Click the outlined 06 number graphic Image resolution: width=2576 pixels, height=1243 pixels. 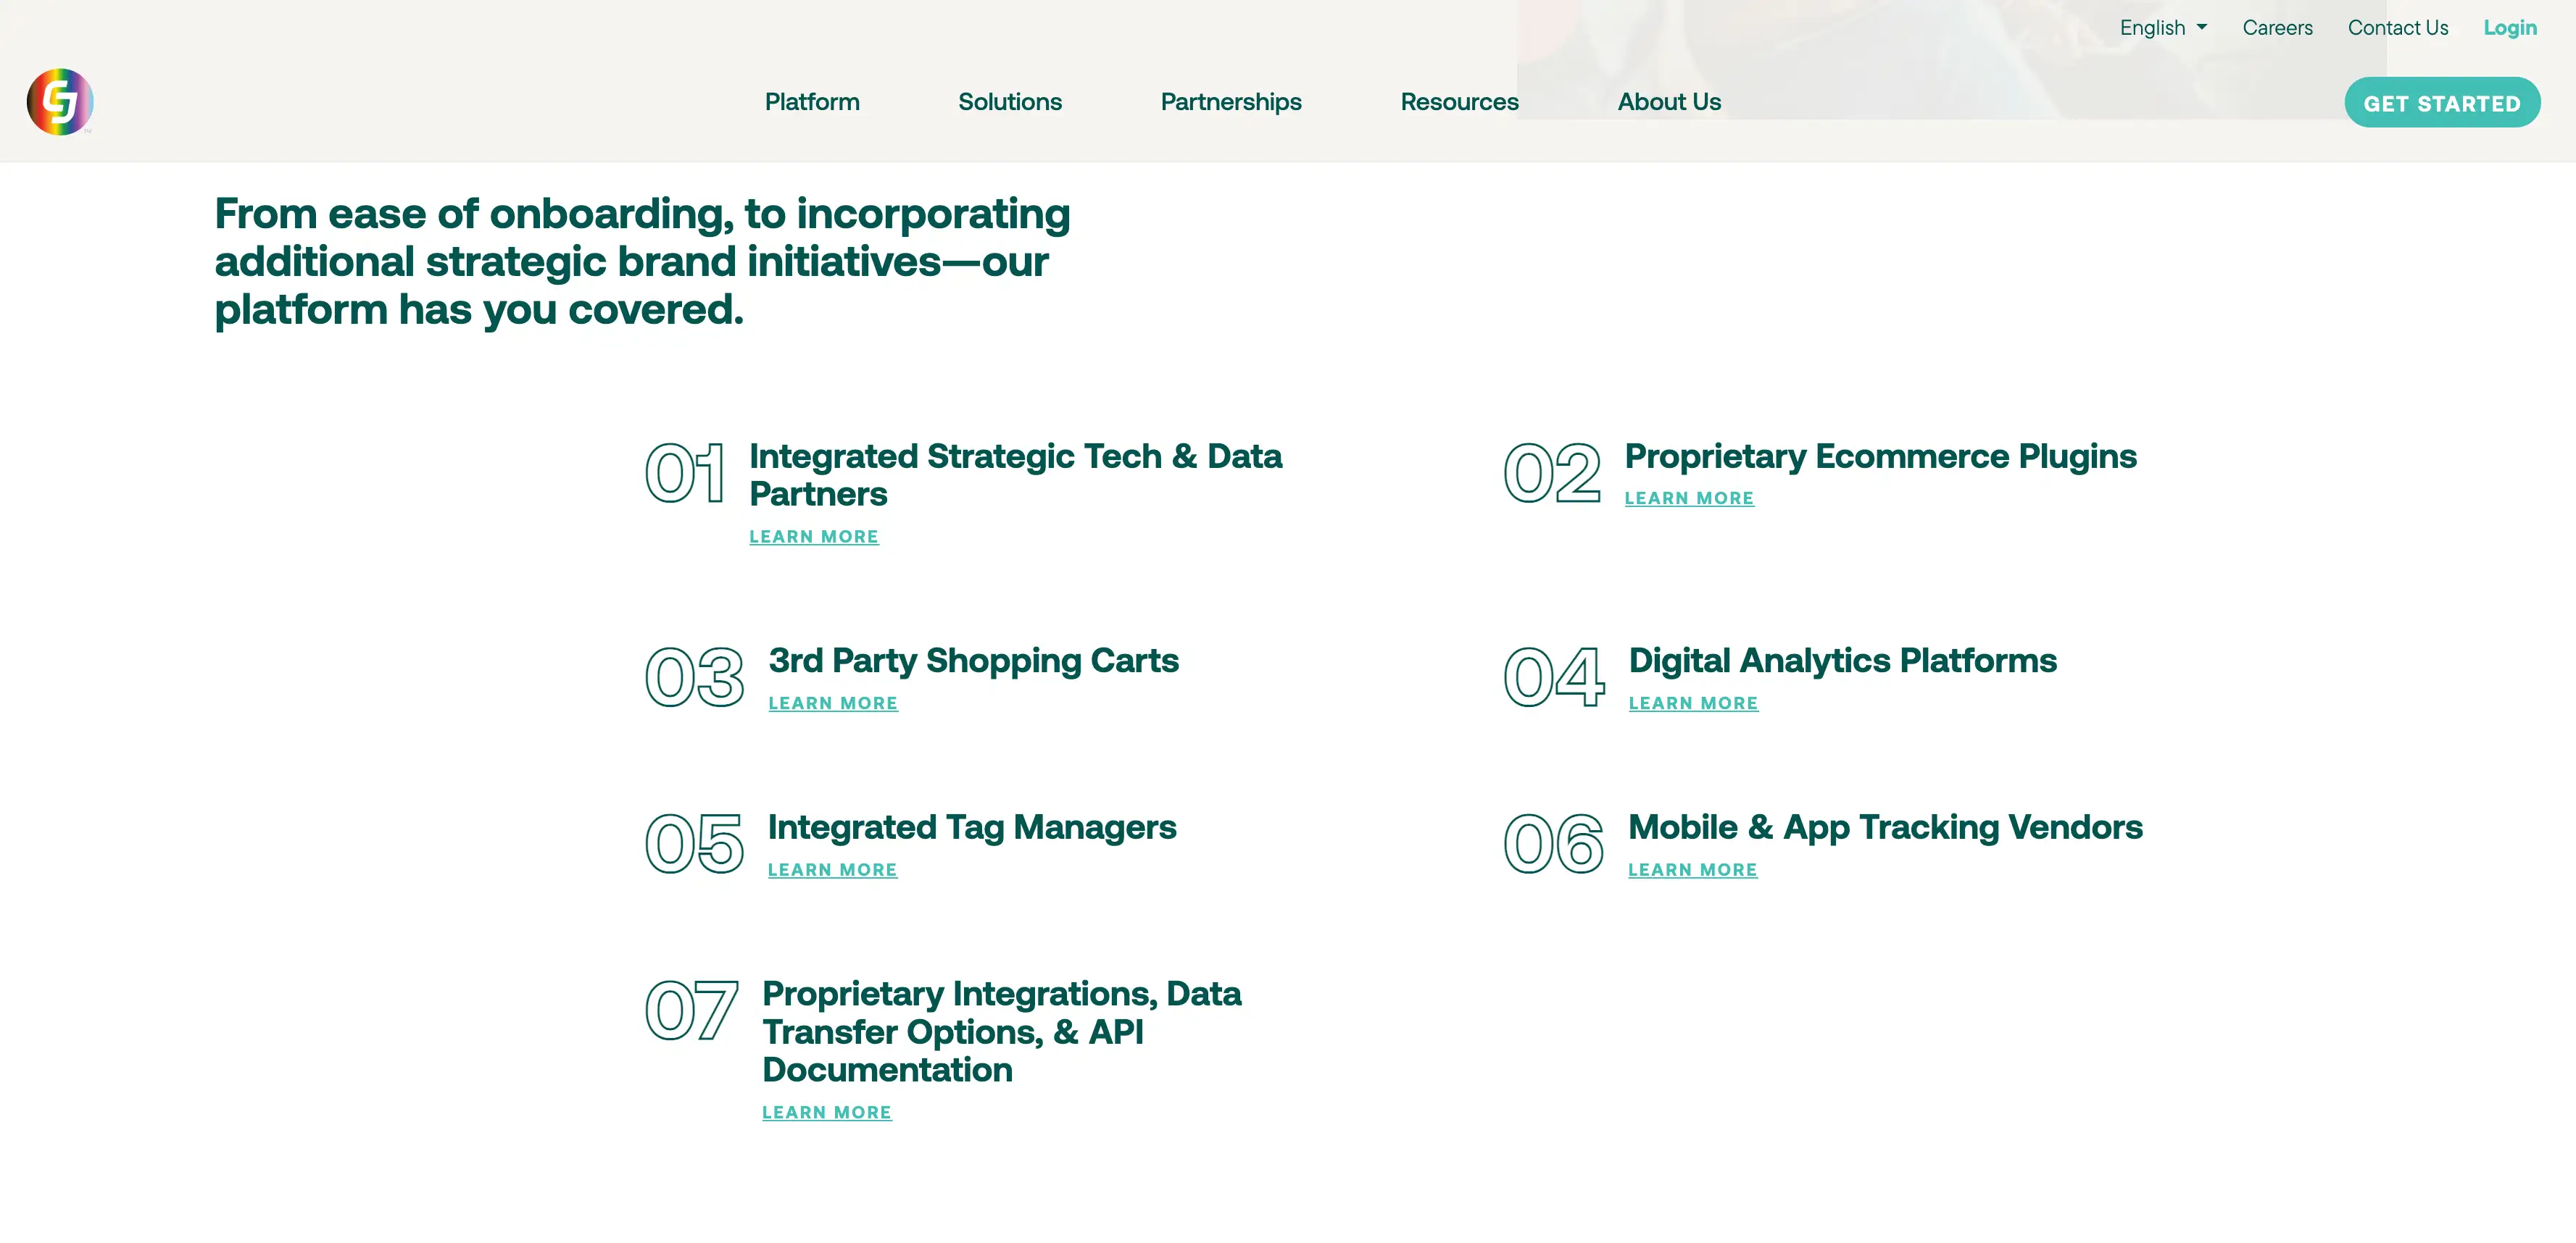click(1553, 845)
